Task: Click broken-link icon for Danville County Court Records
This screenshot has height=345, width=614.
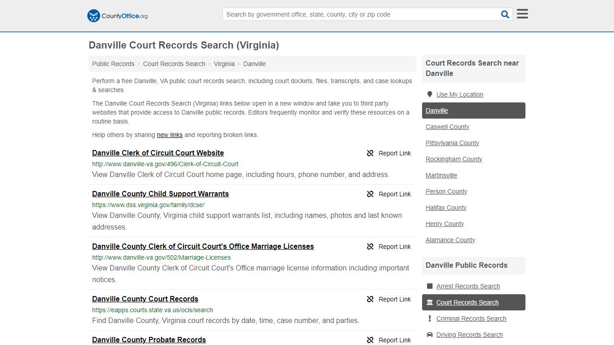Action: [x=370, y=299]
